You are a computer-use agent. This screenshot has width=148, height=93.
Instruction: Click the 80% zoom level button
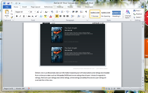coord(119,88)
